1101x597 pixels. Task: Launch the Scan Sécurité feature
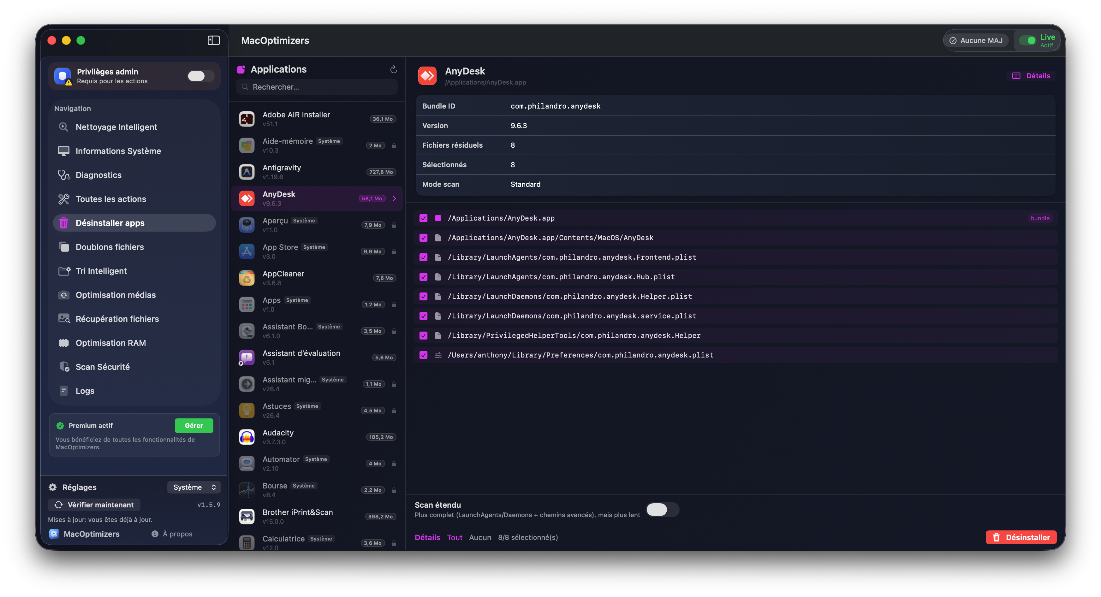103,366
